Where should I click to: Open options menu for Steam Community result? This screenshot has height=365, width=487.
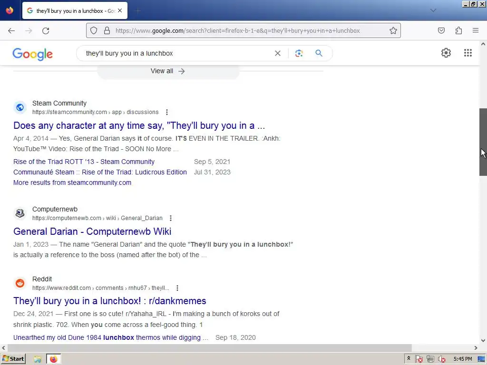[x=167, y=112]
